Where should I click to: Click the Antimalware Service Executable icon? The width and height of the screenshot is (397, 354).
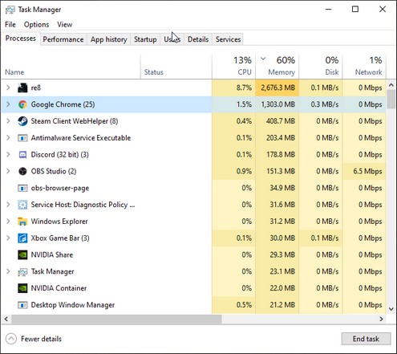tap(22, 138)
